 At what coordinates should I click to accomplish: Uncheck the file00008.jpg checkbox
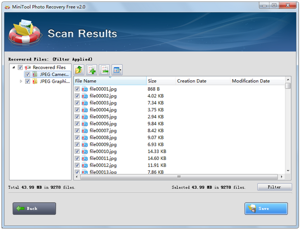[77, 138]
